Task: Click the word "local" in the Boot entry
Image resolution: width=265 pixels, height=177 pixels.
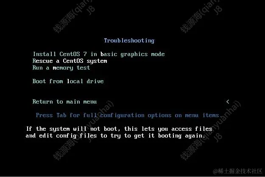Action: [75, 81]
